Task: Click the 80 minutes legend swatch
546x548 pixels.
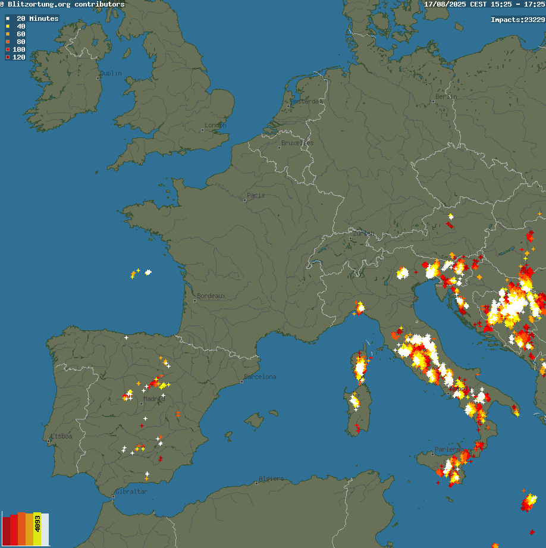Action: point(8,42)
